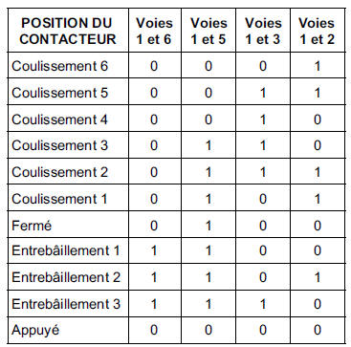The image size is (351, 347).
Task: Select the Appuyé row label
Action: (35, 331)
